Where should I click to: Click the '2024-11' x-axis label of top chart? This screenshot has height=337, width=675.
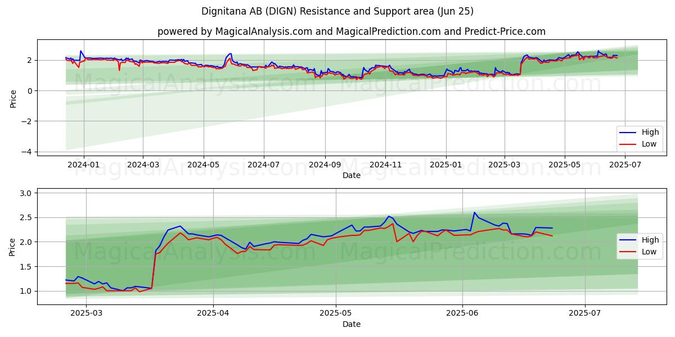tap(385, 165)
